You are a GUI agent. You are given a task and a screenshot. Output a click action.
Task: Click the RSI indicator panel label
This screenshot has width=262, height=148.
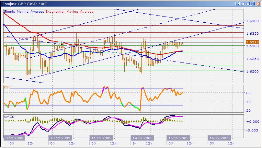click(x=6, y=87)
